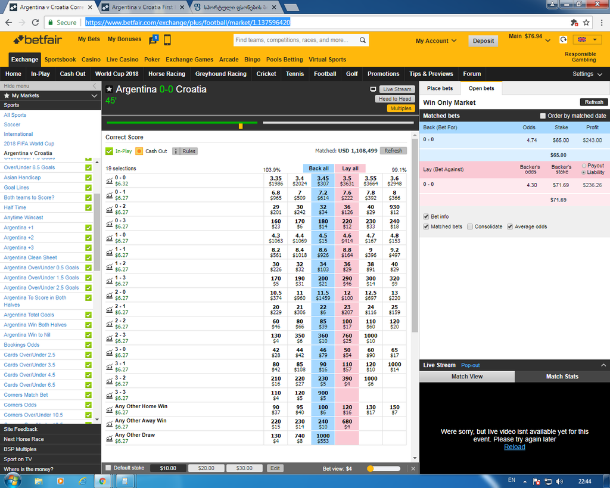Open the graph icon for 0 - 0 selection

(110, 181)
